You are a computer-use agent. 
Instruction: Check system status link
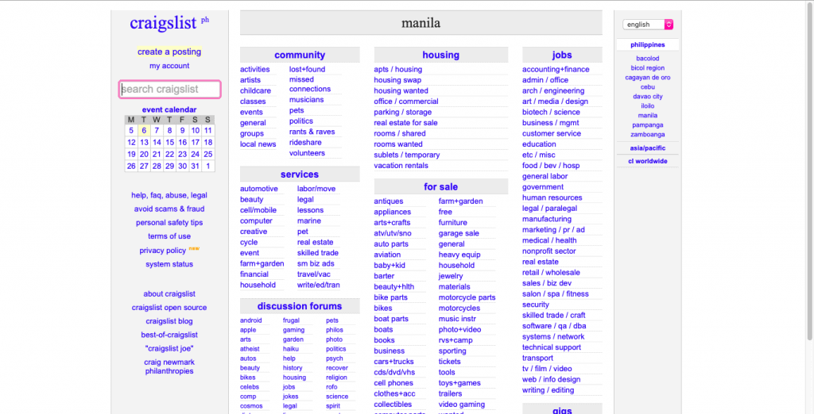pos(169,264)
